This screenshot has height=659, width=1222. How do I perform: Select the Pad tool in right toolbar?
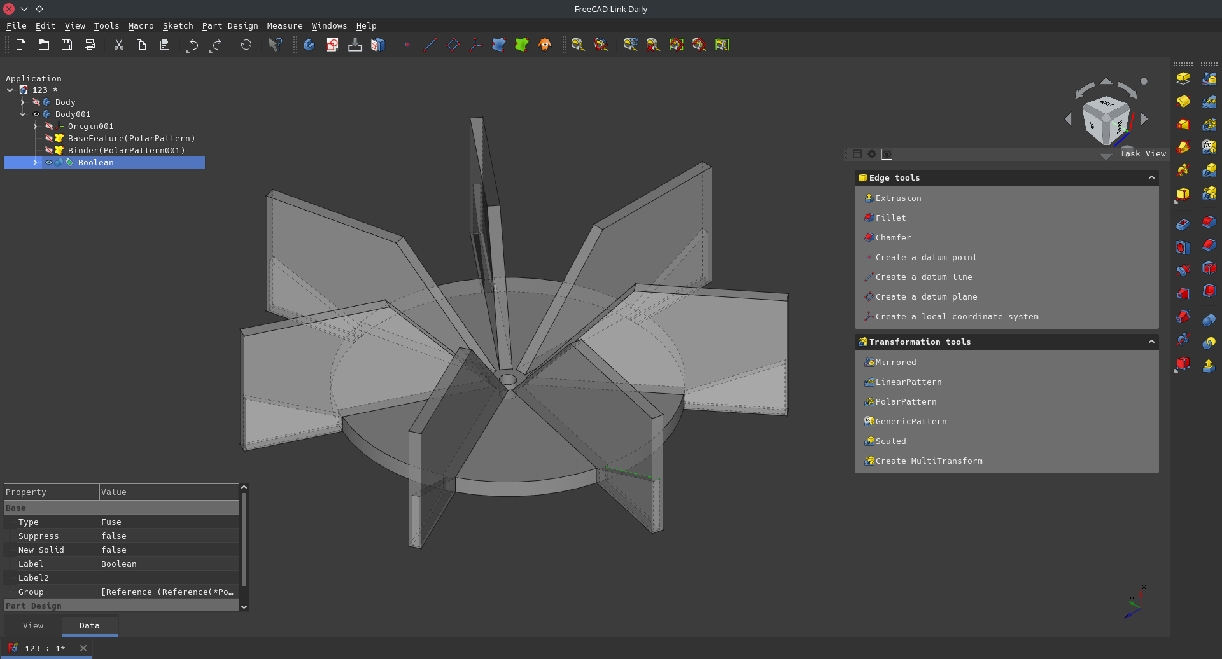click(x=1183, y=78)
